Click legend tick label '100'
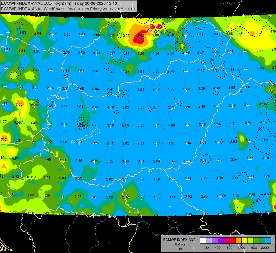The height and width of the screenshot is (253, 276). coord(206,248)
